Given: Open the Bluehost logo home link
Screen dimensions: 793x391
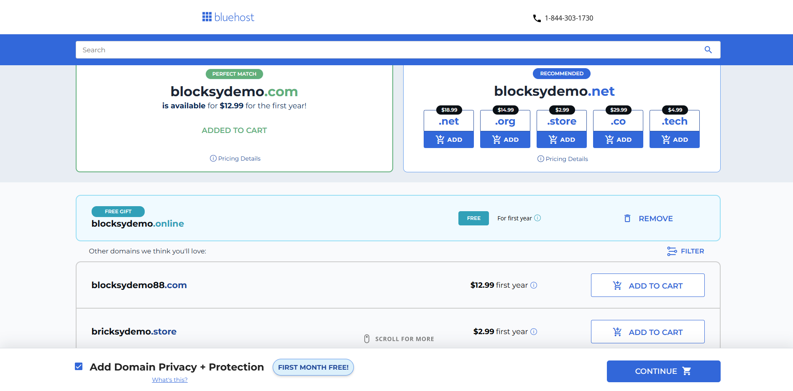Looking at the screenshot, I should [228, 17].
